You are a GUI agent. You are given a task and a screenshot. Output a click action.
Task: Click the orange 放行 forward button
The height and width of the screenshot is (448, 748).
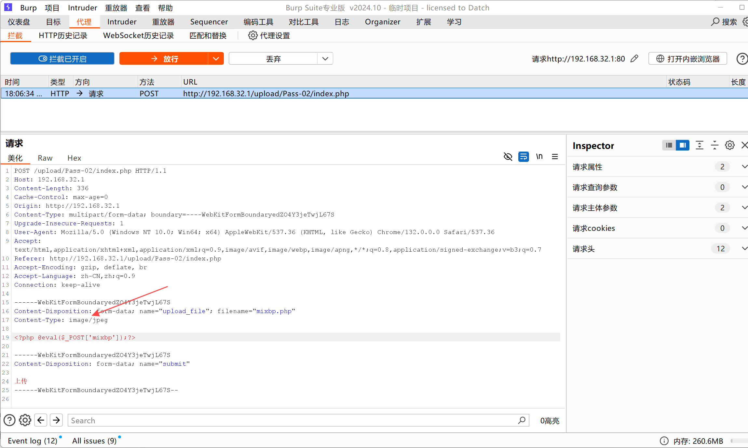[x=164, y=59]
